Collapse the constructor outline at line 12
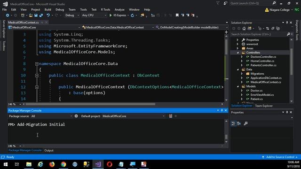 pyautogui.click(x=37, y=87)
